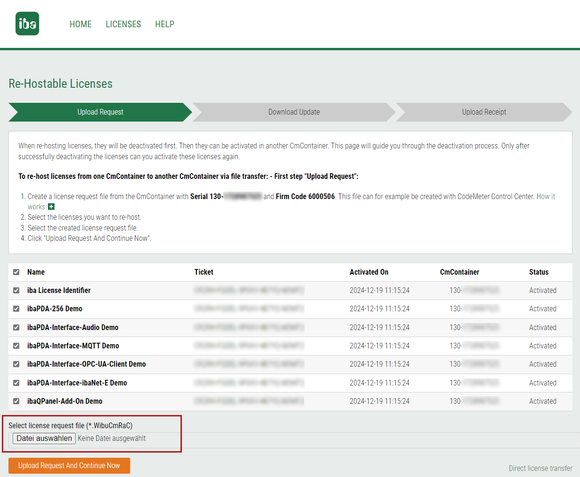Open the LICENSES menu item
The height and width of the screenshot is (477, 580).
[x=123, y=24]
